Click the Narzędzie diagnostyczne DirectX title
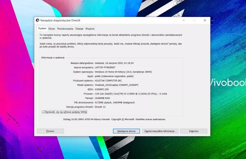This screenshot has width=246, height=159. [60, 21]
